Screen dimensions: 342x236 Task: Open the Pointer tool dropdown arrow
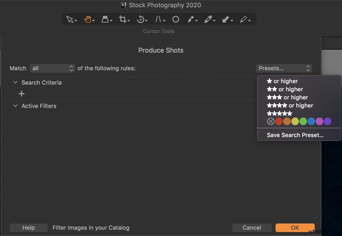75,21
